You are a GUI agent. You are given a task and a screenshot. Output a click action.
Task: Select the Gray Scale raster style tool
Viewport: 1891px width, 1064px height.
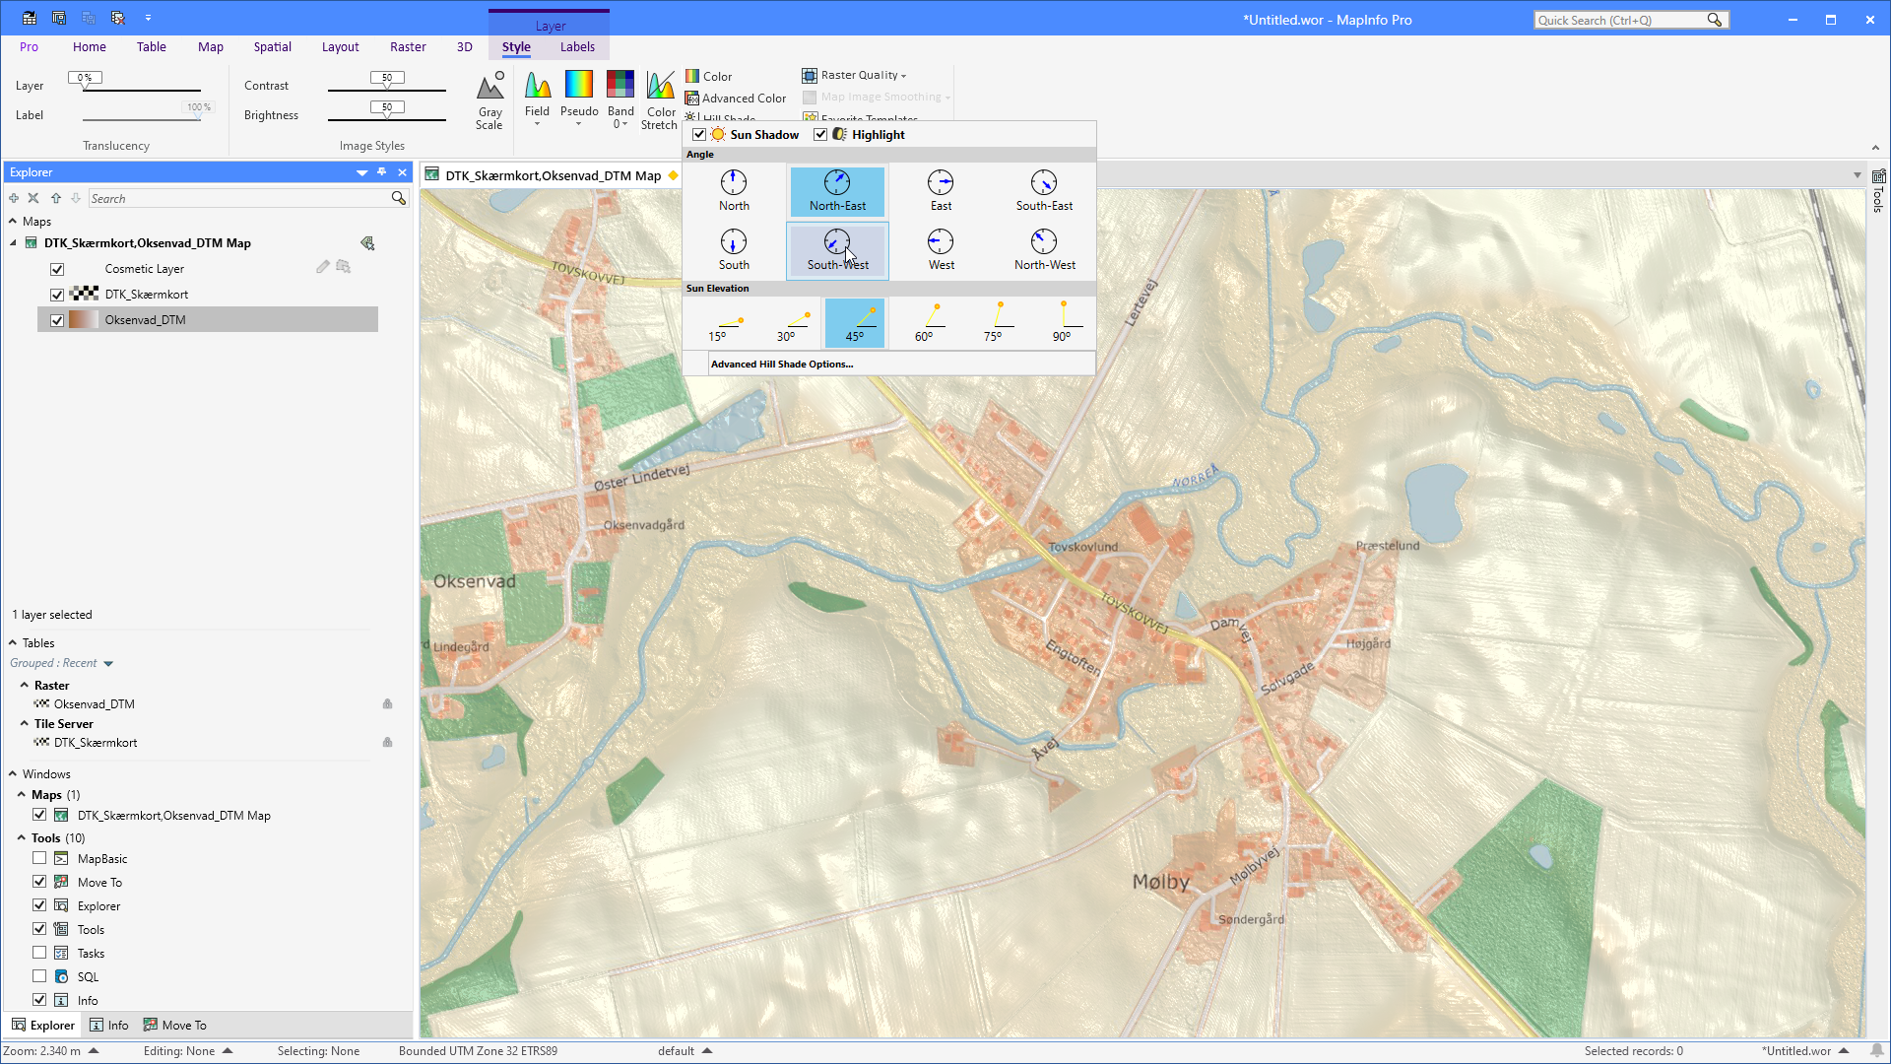[x=489, y=99]
